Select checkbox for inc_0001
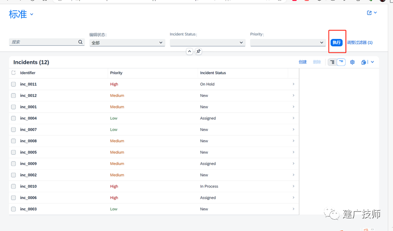 point(14,107)
